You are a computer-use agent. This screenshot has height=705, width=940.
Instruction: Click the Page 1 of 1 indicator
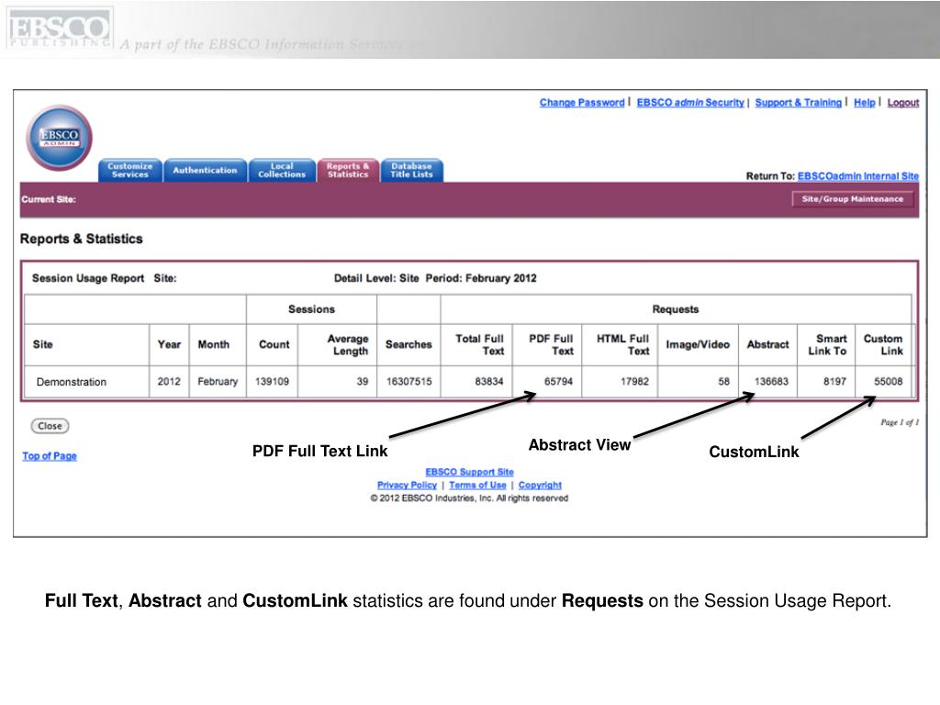point(900,422)
